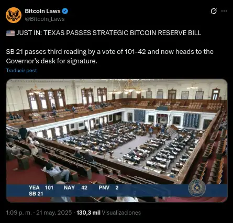Click Traducir post to translate
The height and width of the screenshot is (223, 233).
[21, 71]
